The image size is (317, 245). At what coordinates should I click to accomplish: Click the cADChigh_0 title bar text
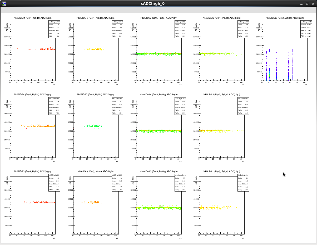click(153, 3)
